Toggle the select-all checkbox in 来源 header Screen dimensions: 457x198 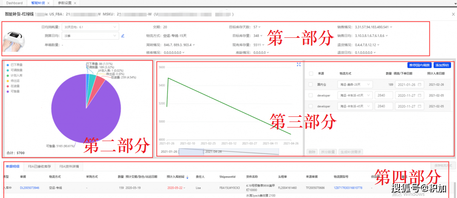311,74
